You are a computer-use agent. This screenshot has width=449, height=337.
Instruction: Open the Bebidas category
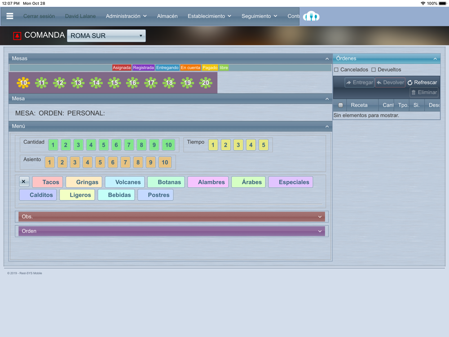tap(116, 195)
